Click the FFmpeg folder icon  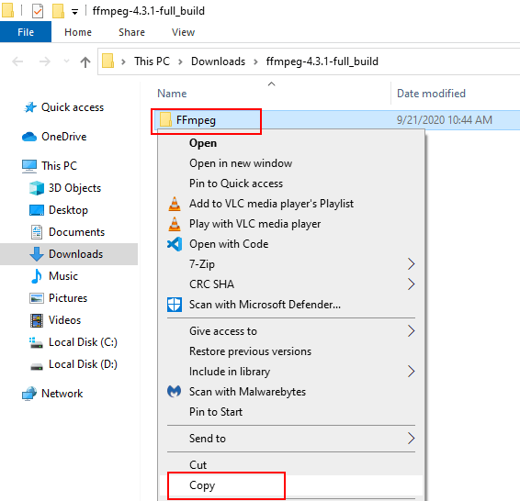pos(165,119)
